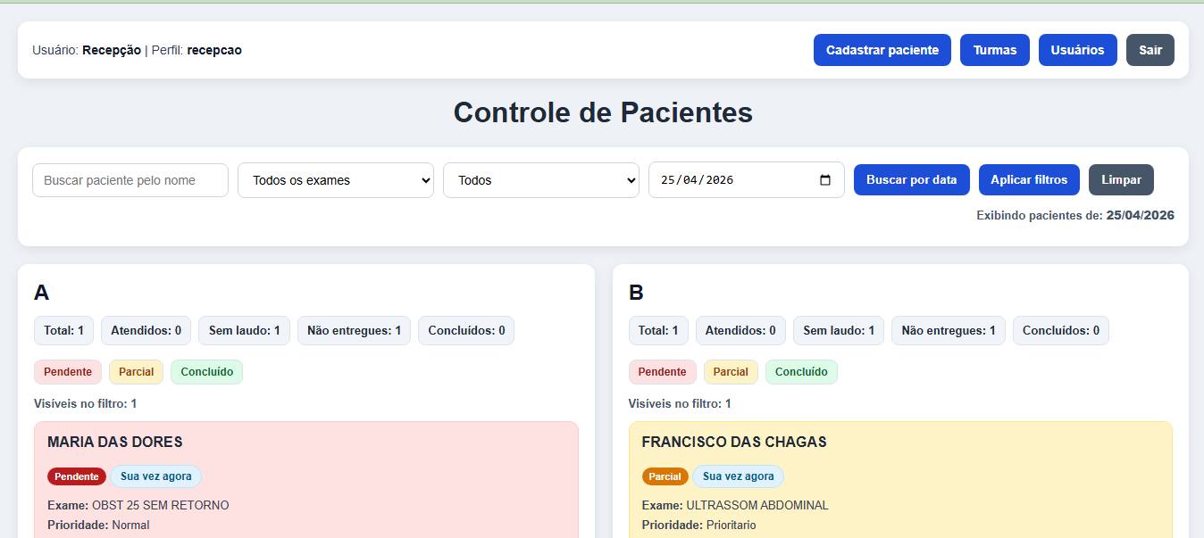Select Parcial legend chip in group B
Image resolution: width=1204 pixels, height=538 pixels.
pyautogui.click(x=731, y=372)
